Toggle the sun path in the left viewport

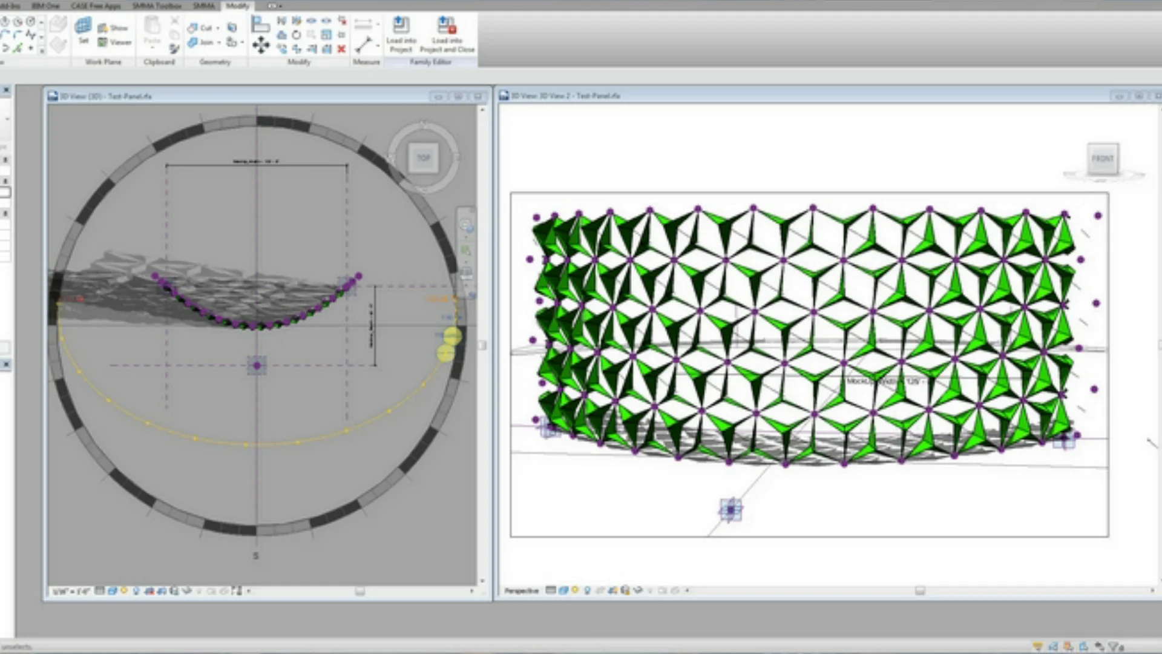click(x=124, y=590)
